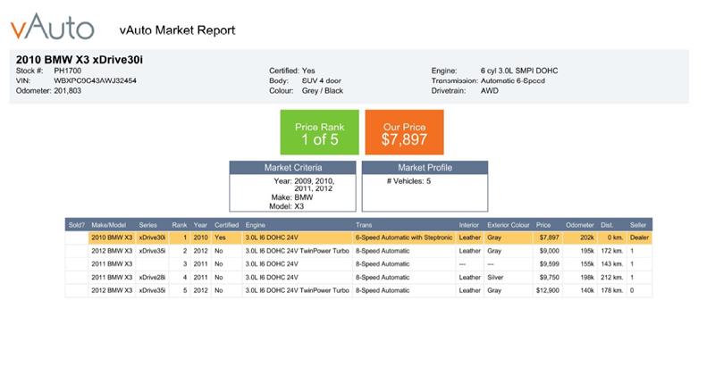The width and height of the screenshot is (715, 392).
Task: Click the 198k odometer cell
Action: coord(587,277)
